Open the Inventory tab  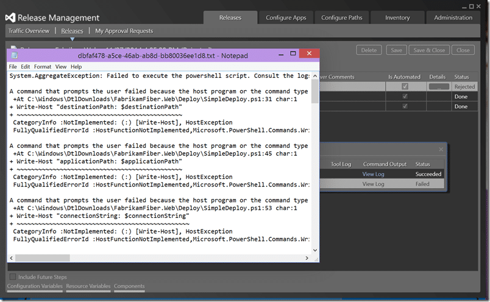(x=397, y=18)
